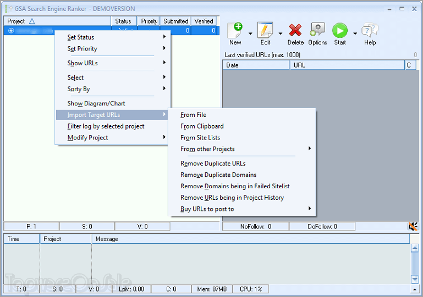Click the NoFollow: 0 status cell

coord(256,226)
